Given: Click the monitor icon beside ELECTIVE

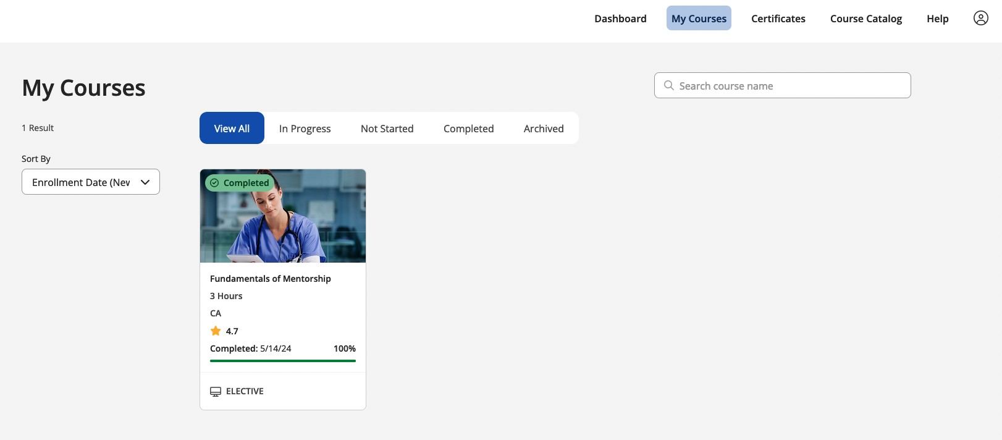Looking at the screenshot, I should [216, 391].
